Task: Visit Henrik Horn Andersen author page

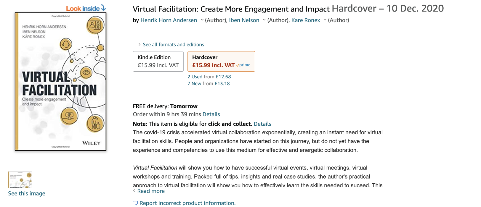Action: click(169, 20)
